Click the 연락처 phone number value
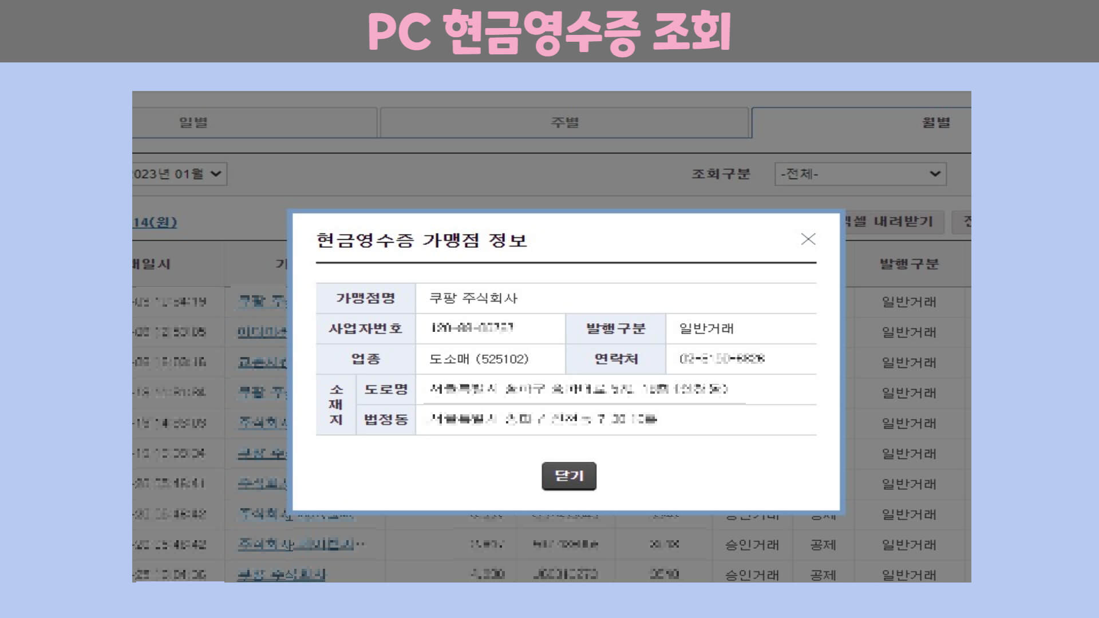 721,359
